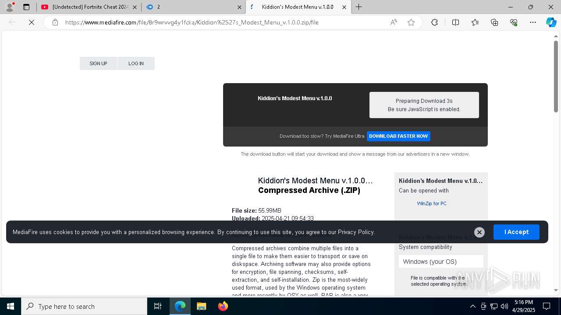561x315 pixels.
Task: Click the Kiddion's Modest Menu v.1.0.0 file title
Action: click(316, 180)
